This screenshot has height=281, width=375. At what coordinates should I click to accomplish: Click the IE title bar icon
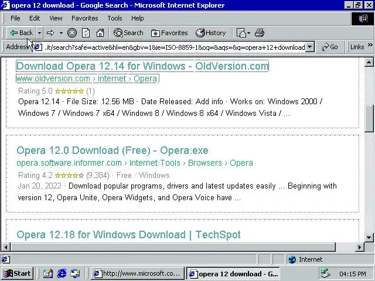5,5
